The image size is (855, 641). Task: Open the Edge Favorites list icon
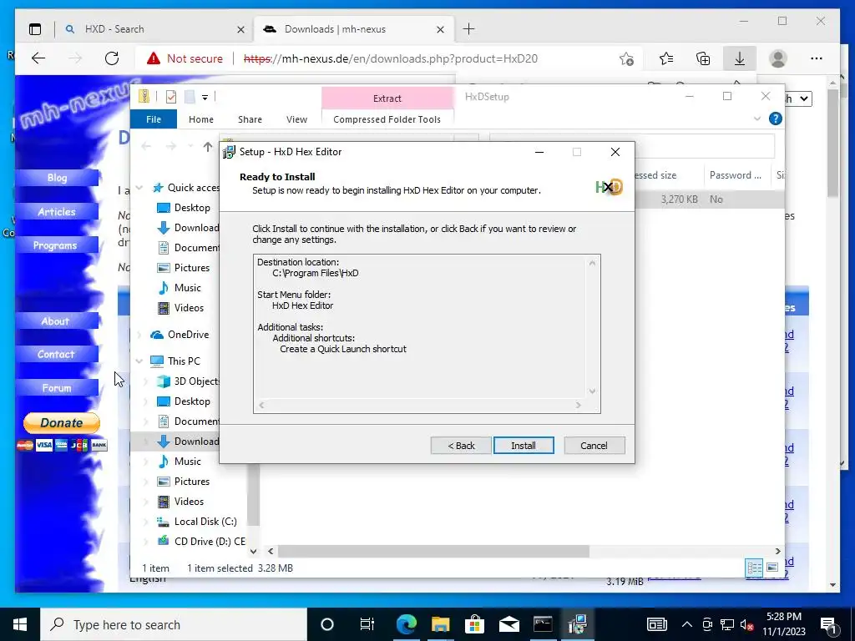(665, 58)
